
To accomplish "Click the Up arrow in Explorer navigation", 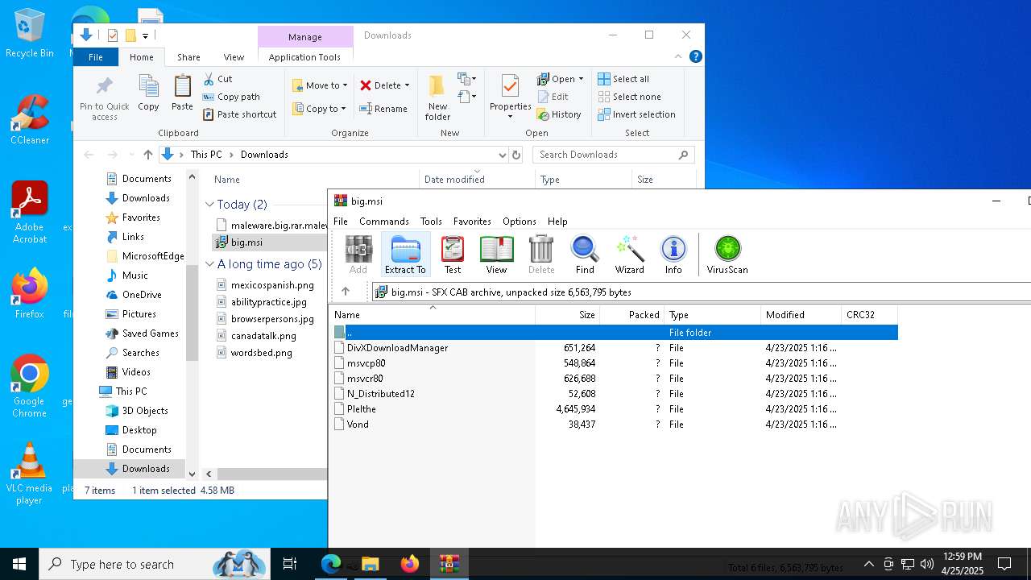I will (x=148, y=155).
